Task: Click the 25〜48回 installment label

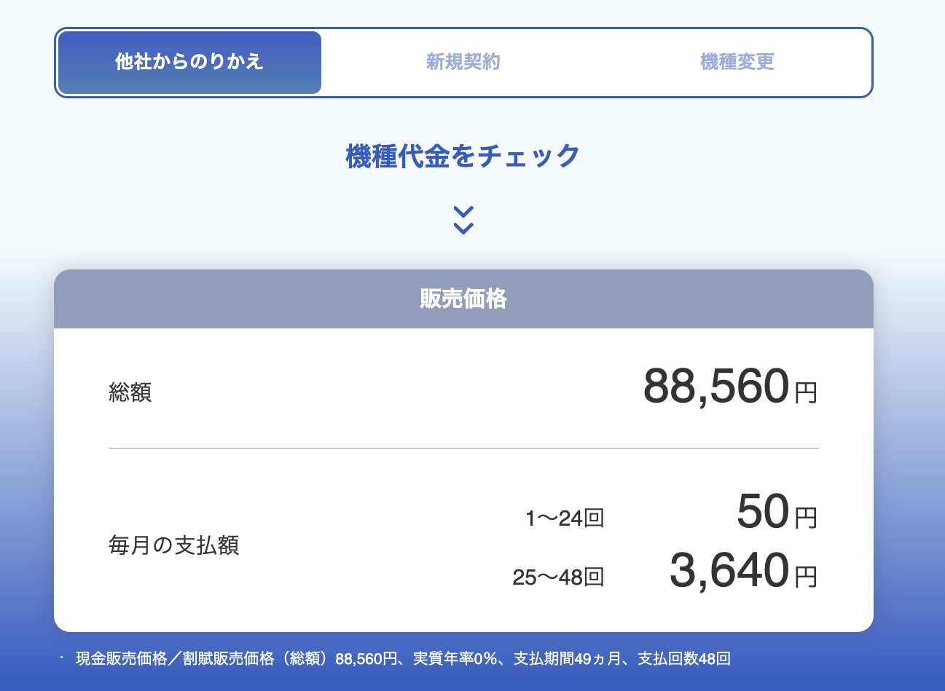Action: point(558,577)
